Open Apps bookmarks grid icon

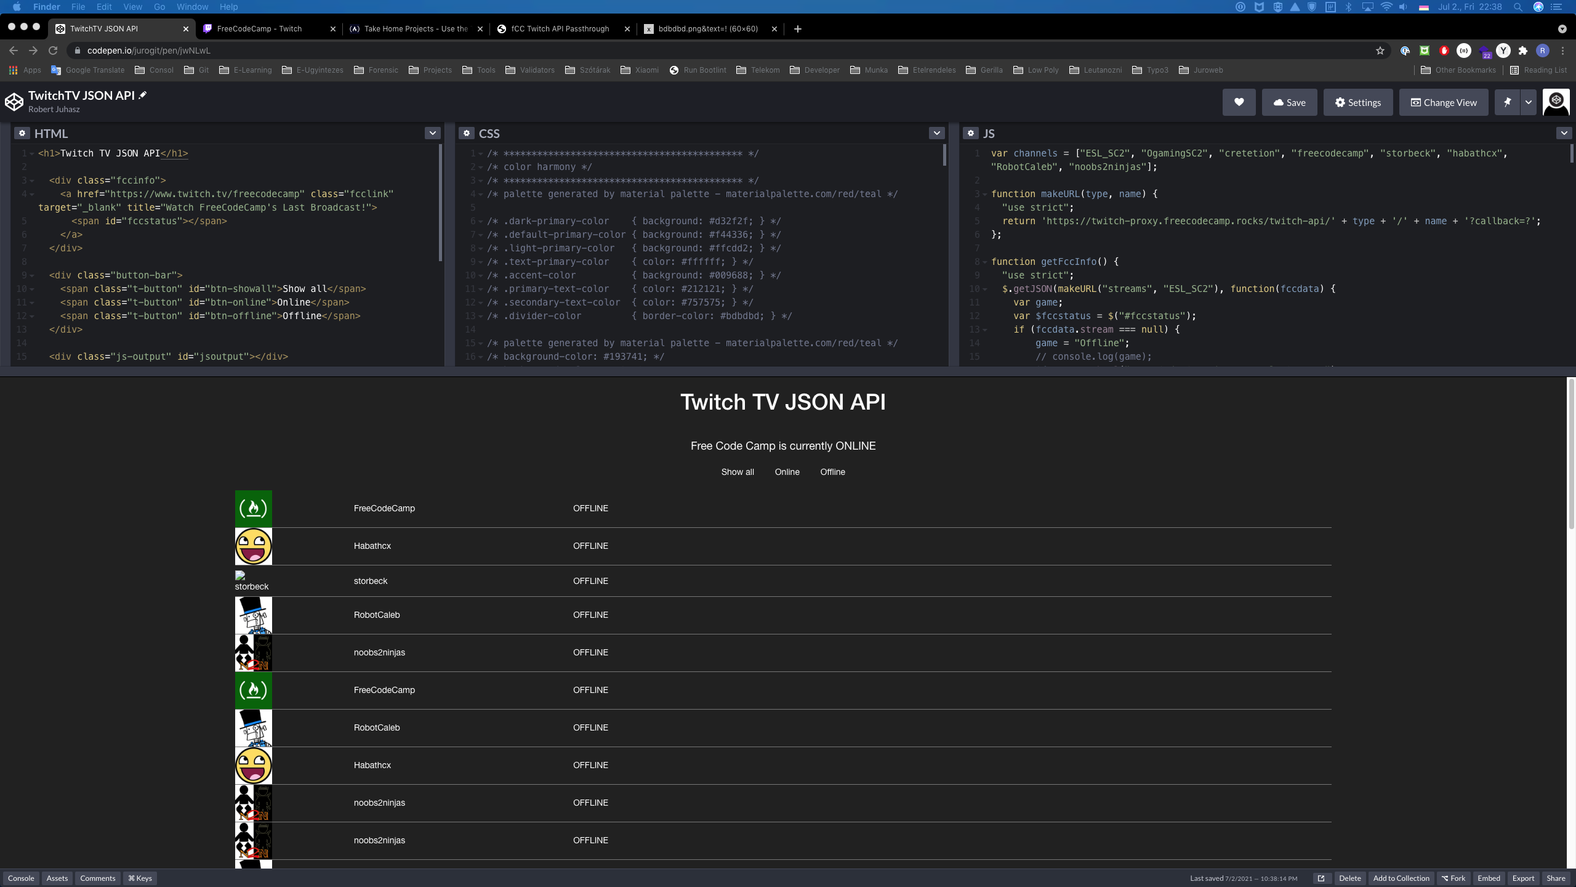[x=13, y=70]
